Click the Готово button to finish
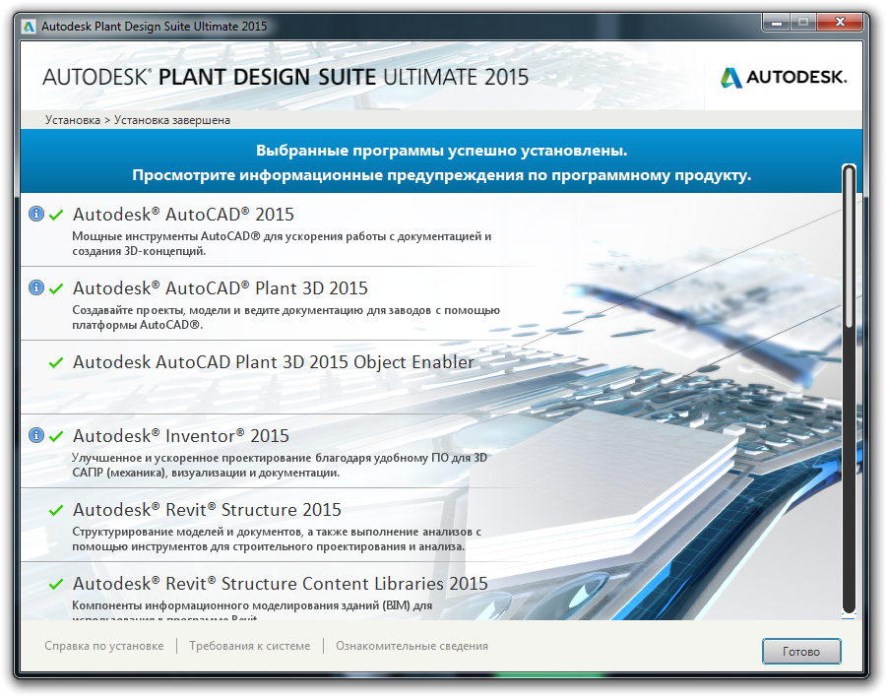887x698 pixels. coord(801,651)
